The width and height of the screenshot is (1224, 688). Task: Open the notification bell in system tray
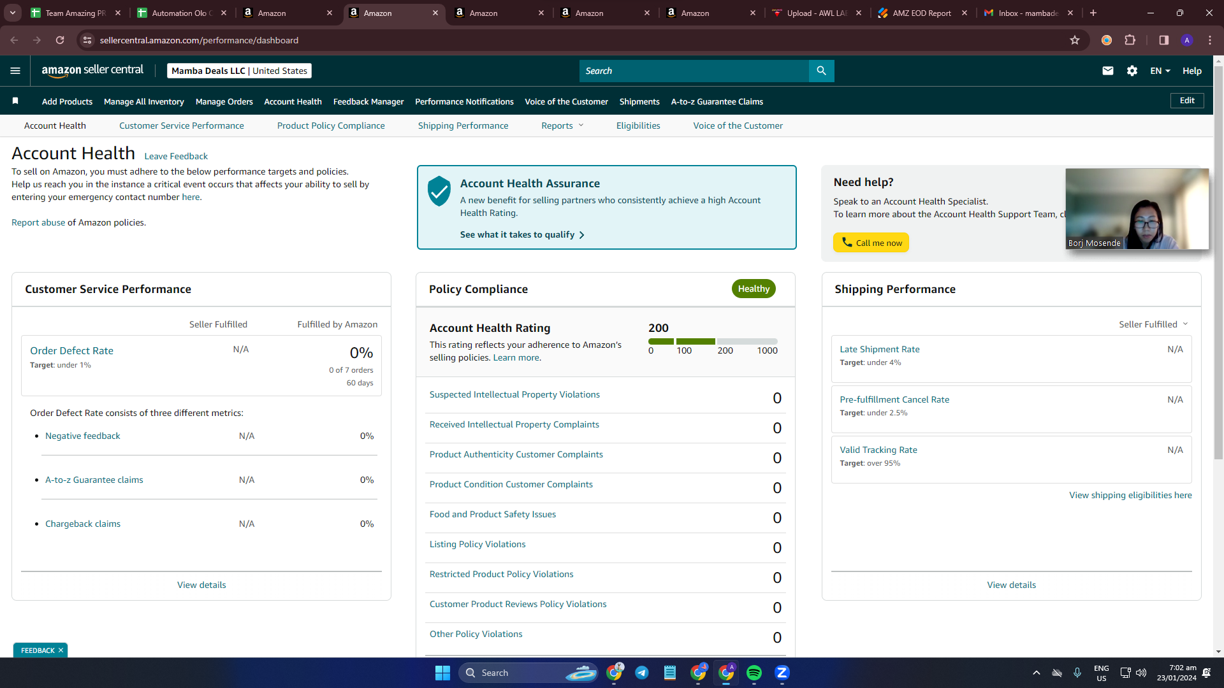click(1207, 673)
